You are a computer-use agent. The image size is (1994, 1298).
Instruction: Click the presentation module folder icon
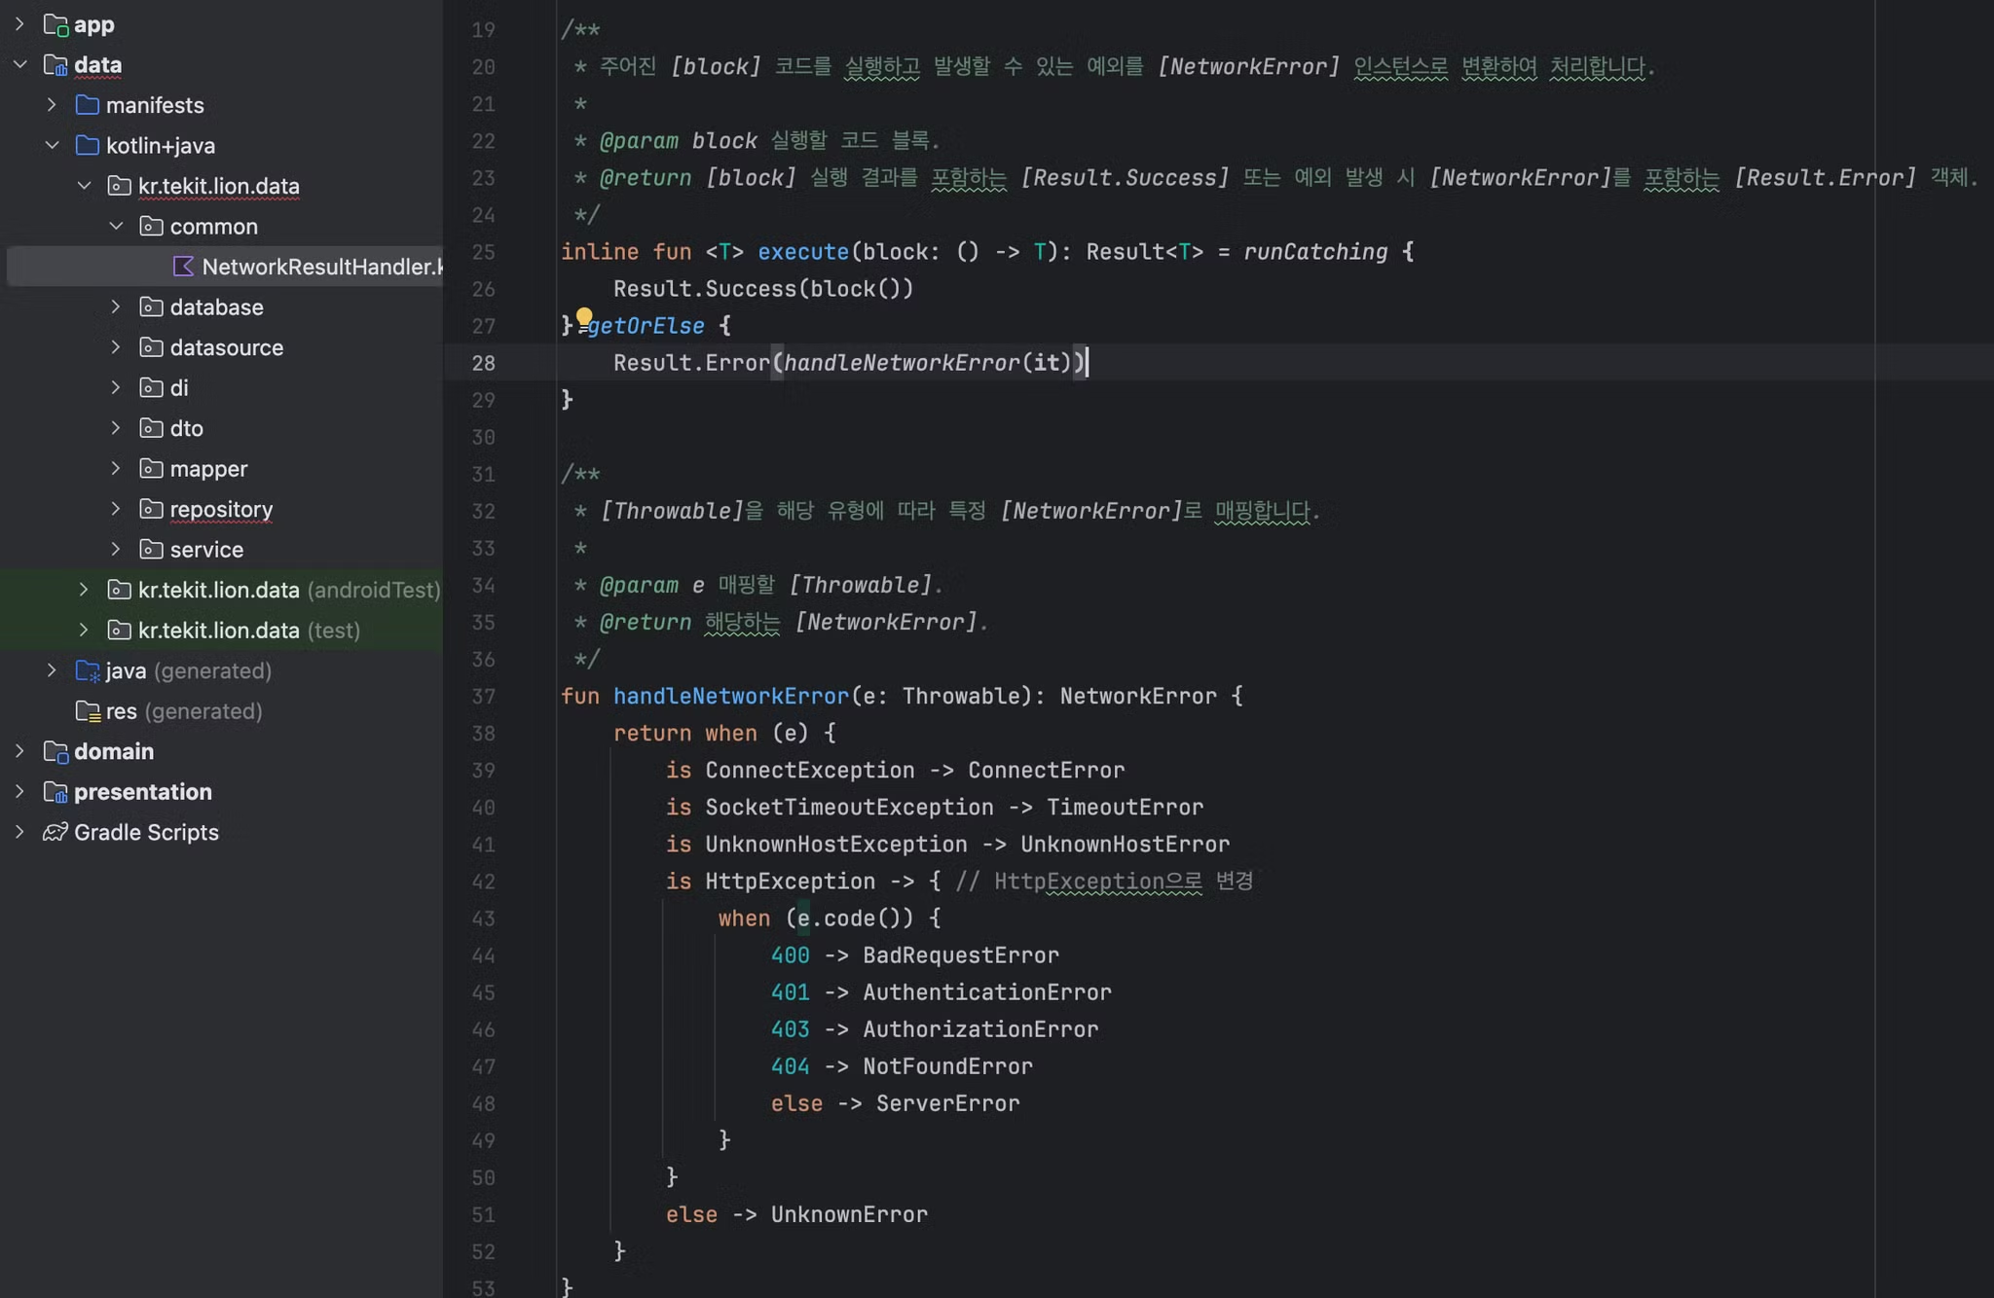click(x=55, y=792)
